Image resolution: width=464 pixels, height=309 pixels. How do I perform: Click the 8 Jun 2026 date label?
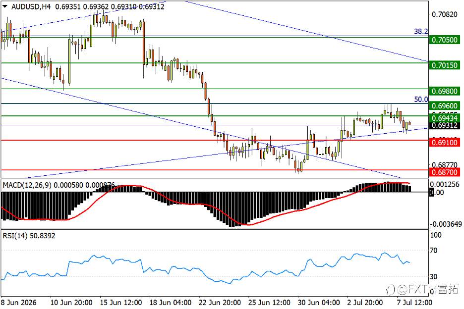19,303
